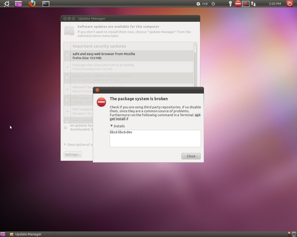This screenshot has height=237, width=297.
Task: Toggle the firefox-branding update checkbox
Action: (x=67, y=67)
